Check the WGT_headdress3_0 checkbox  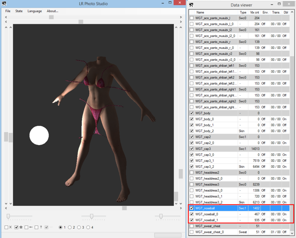coord(191,190)
